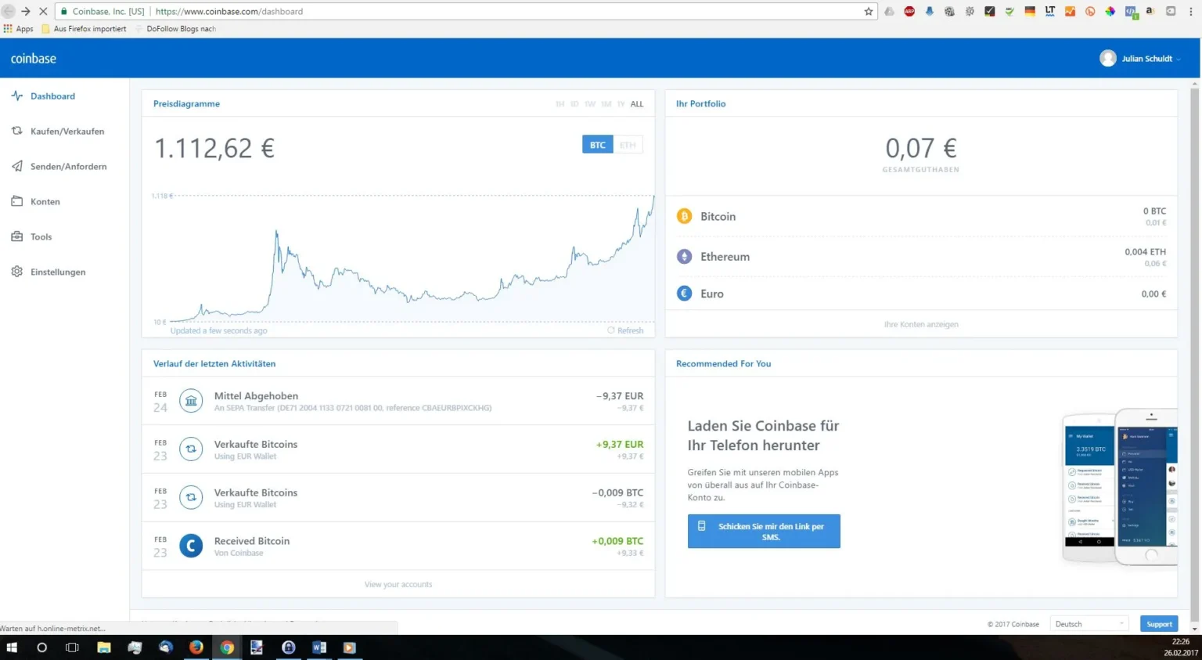This screenshot has width=1202, height=660.
Task: Click the Euro icon in Ihr Portfolio
Action: pyautogui.click(x=684, y=293)
